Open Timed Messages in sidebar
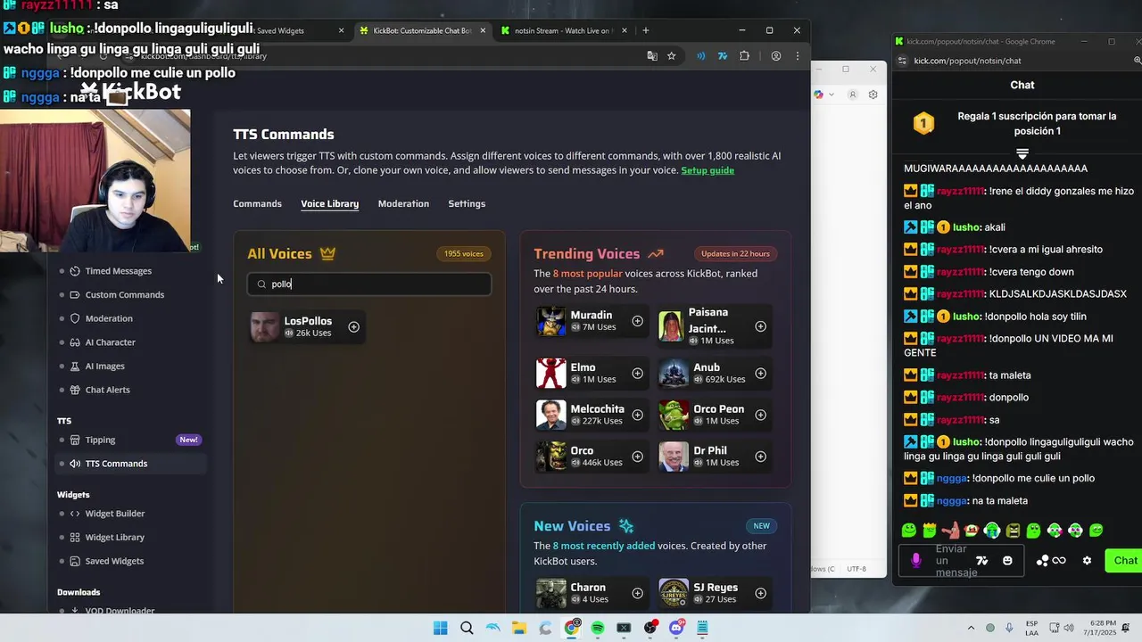This screenshot has width=1142, height=642. click(x=118, y=271)
